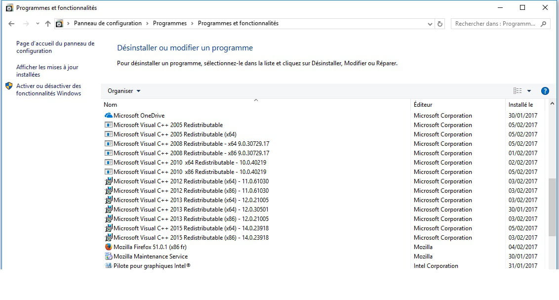This screenshot has height=300, width=559.
Task: Click the Visual C++ 2012 (x64) 11.0.61030 icon
Action: (x=108, y=181)
